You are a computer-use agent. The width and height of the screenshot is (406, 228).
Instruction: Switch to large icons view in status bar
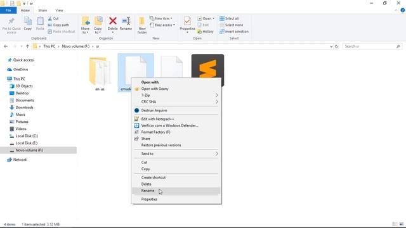tap(402, 224)
